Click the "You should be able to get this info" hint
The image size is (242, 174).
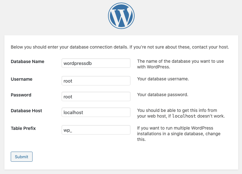[180, 110]
